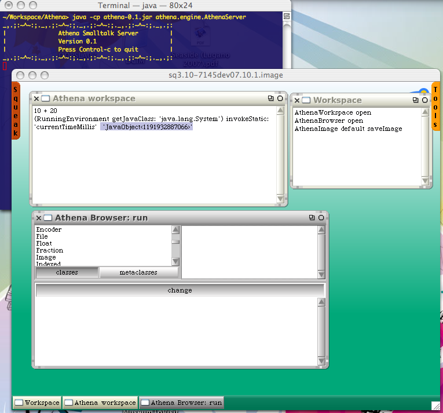The image size is (443, 413).
Task: Click the 'Press Control-c to quit' line in Terminal
Action: (x=98, y=49)
